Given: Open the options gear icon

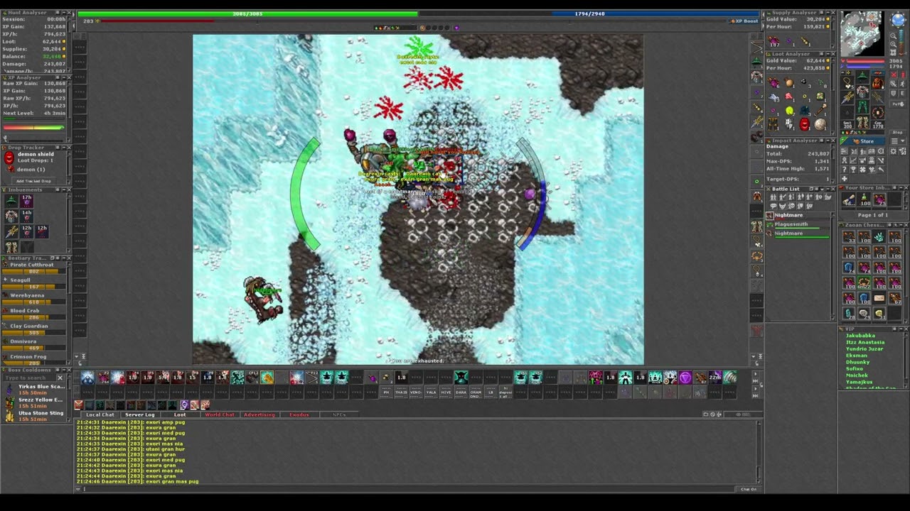Looking at the screenshot, I should 894,151.
